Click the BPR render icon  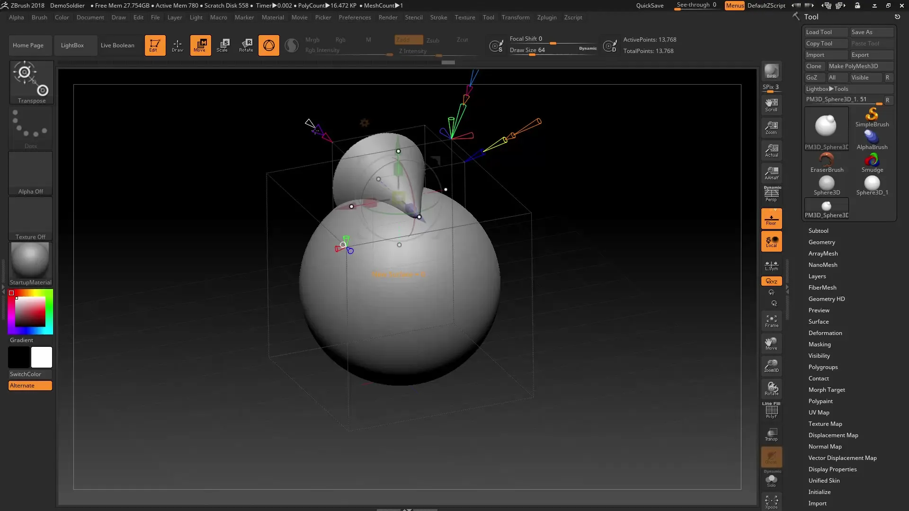pos(771,71)
